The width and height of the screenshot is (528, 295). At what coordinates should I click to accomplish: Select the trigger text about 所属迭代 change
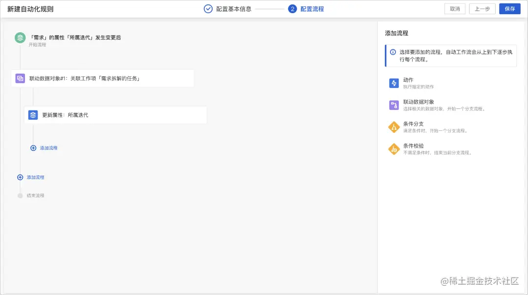pos(75,38)
